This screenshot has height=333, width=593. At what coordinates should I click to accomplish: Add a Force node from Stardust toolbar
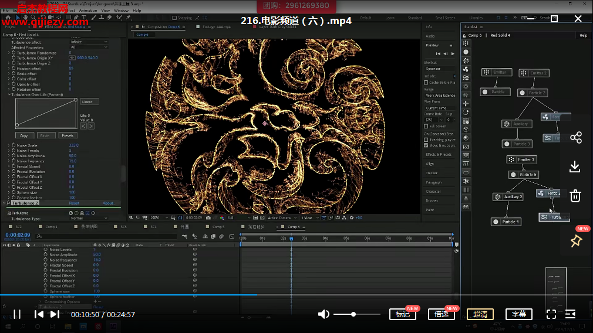pos(466,69)
